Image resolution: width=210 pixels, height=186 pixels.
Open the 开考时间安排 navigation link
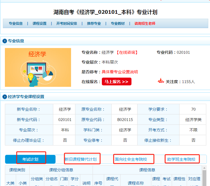pyautogui.click(x=67, y=24)
